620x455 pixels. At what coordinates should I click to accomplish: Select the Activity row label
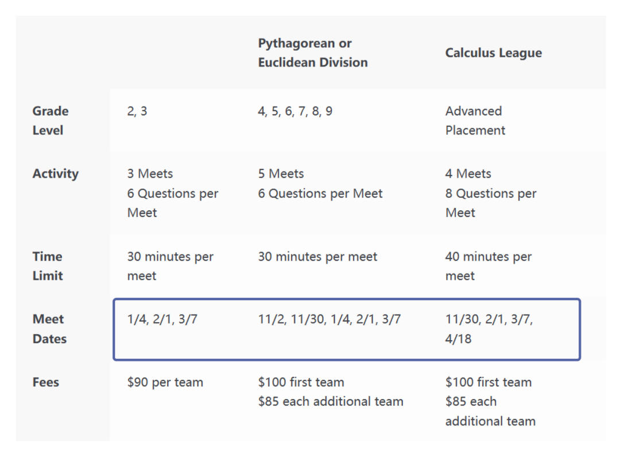pos(56,174)
